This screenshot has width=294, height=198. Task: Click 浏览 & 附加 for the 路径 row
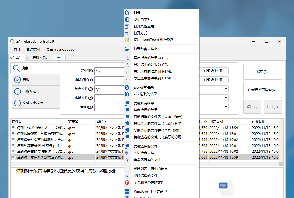coord(213,71)
